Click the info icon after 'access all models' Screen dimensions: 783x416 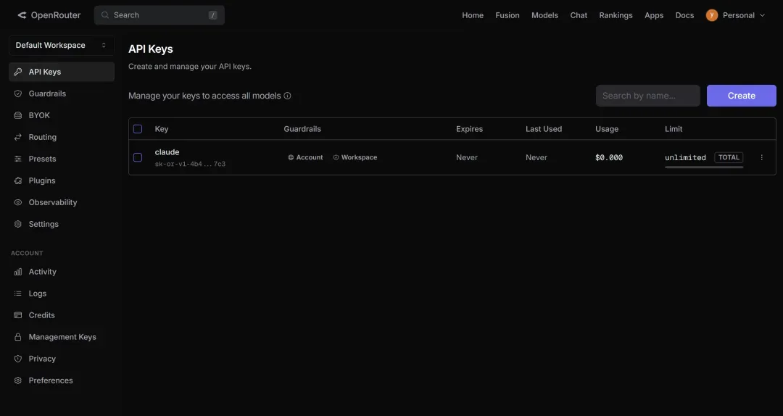coord(287,96)
